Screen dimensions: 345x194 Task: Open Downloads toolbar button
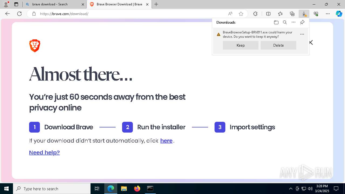coord(304,14)
